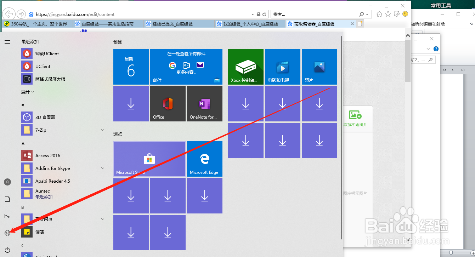Switch to the 百度经验——实用生活指南 tab
The image size is (475, 257).
click(x=108, y=24)
